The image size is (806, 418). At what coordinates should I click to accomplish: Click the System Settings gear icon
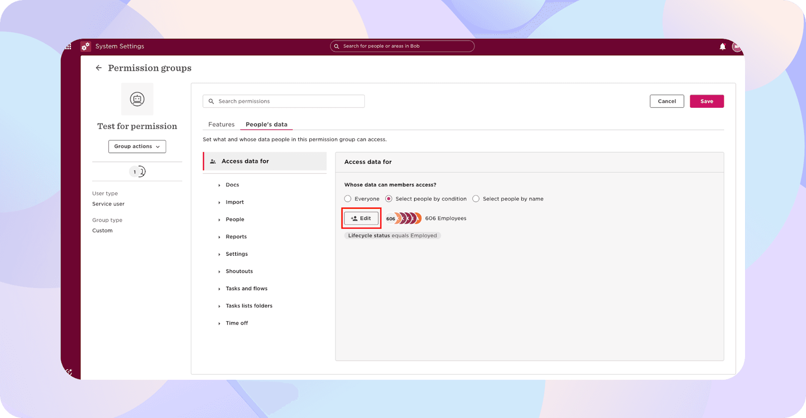[86, 46]
